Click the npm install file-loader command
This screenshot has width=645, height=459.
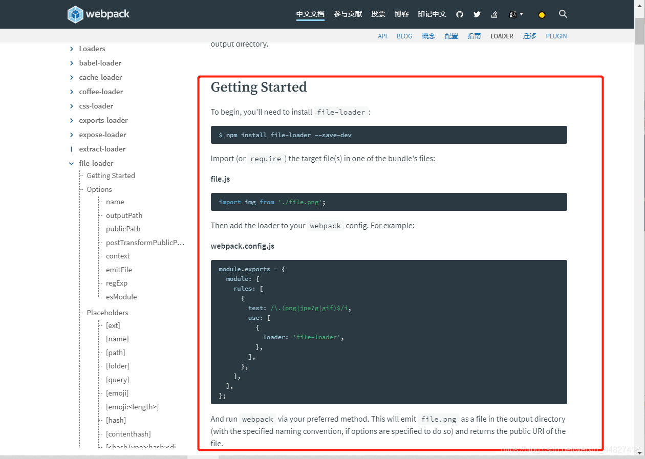tap(289, 135)
